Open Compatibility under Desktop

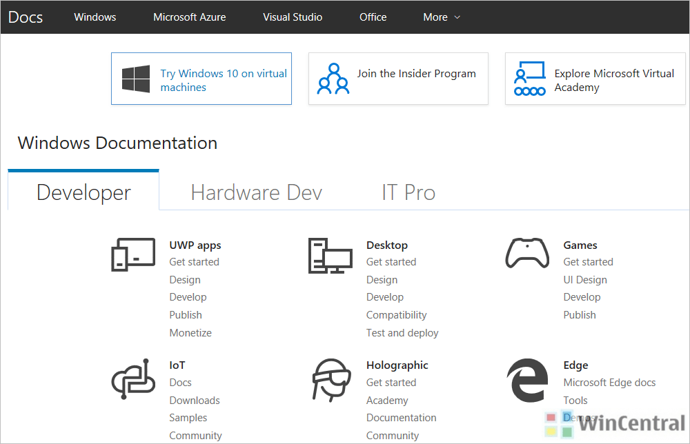[x=397, y=315]
